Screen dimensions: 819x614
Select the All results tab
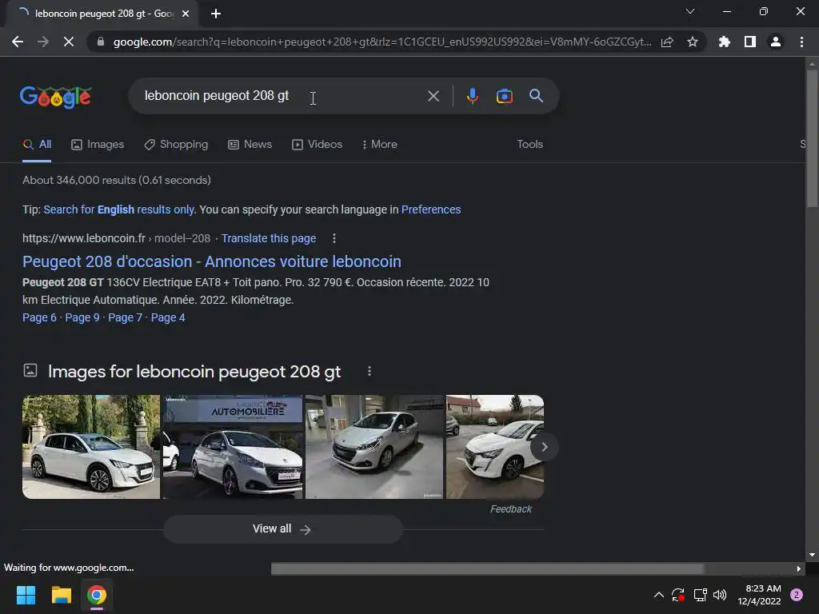[x=37, y=145]
